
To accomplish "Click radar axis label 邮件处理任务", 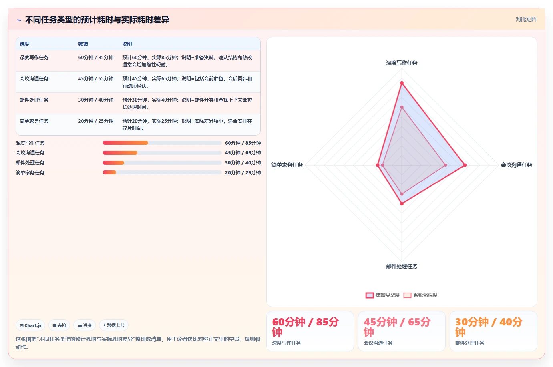I will click(x=402, y=266).
